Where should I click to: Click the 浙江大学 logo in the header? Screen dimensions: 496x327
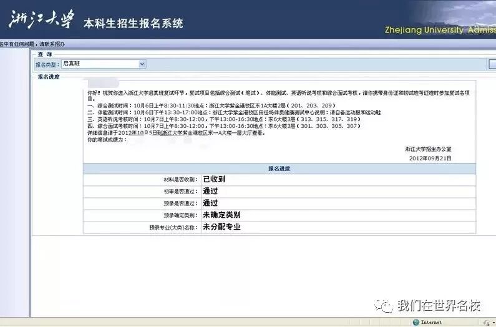pos(41,19)
